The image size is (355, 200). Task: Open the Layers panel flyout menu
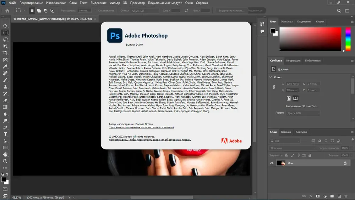(x=352, y=132)
